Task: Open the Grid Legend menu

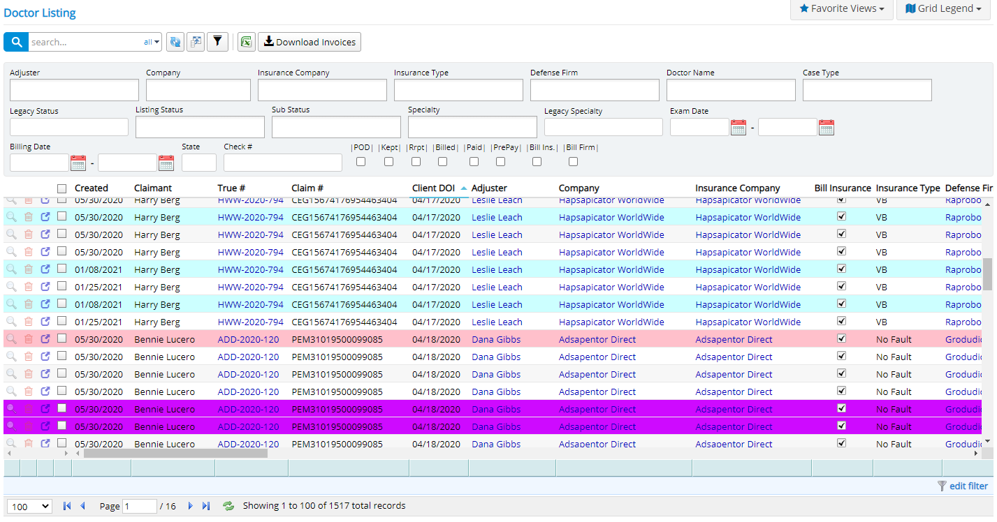Action: click(943, 9)
